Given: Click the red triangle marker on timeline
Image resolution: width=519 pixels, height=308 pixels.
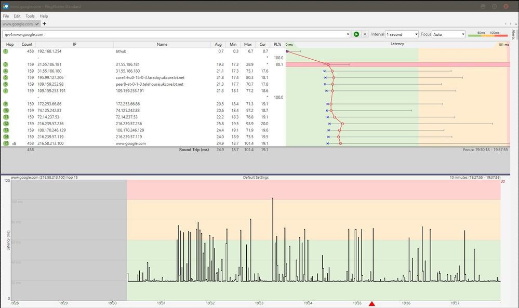Looking at the screenshot, I should pyautogui.click(x=371, y=304).
